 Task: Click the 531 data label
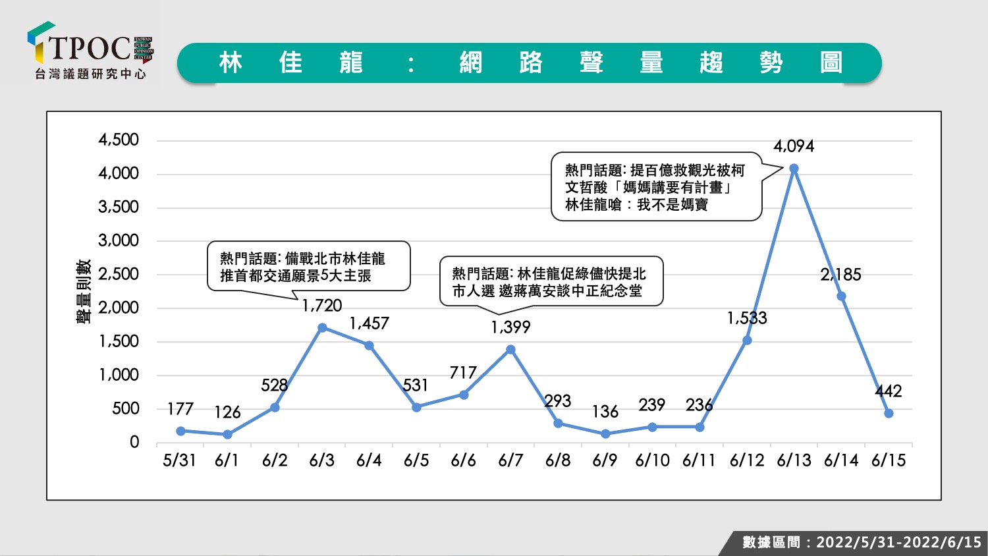(416, 385)
